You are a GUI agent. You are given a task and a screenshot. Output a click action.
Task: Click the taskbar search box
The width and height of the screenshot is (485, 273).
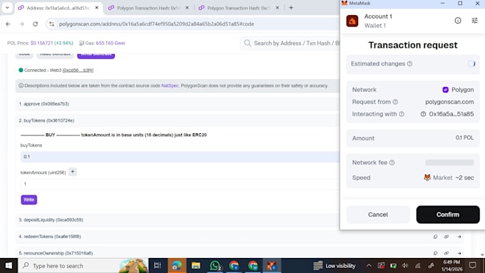83,266
